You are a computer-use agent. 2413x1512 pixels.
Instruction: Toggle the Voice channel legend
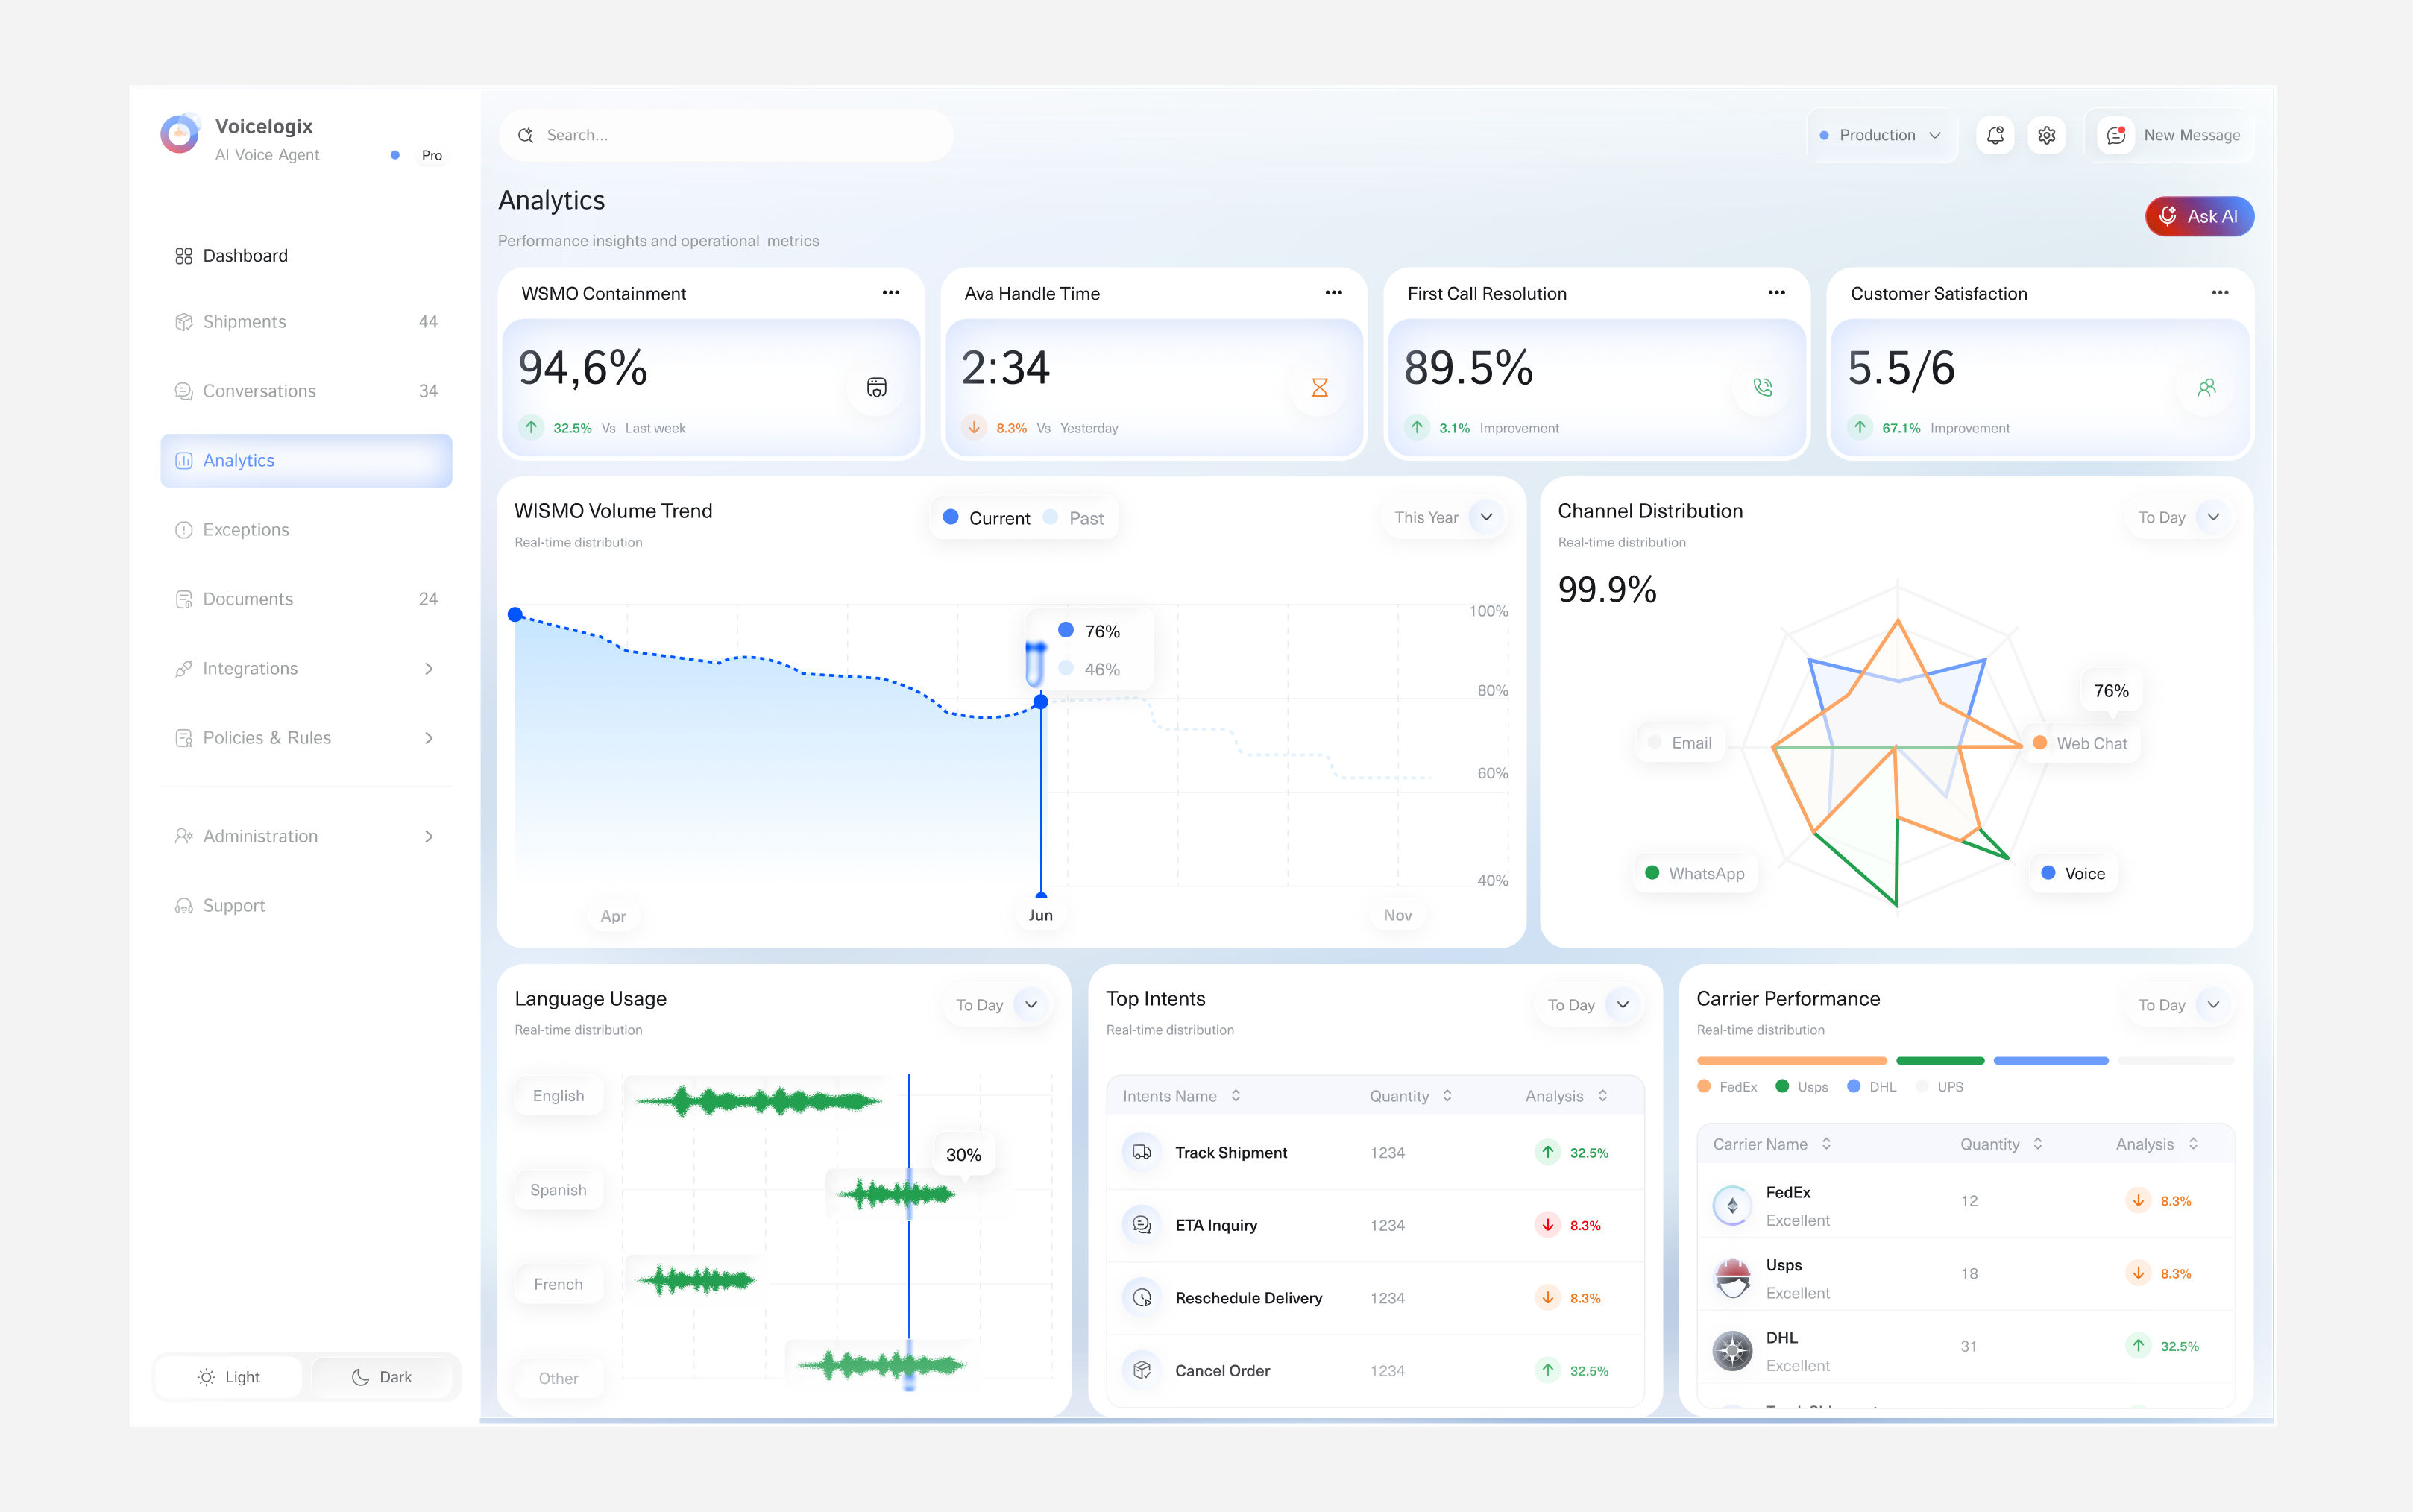(x=2072, y=873)
